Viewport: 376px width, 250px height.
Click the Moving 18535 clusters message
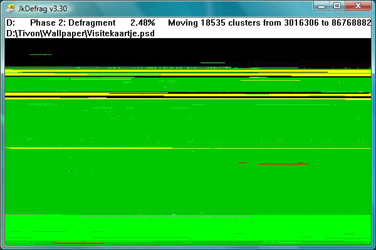click(269, 22)
